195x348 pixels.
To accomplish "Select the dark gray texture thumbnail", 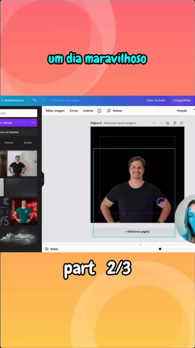I will (x=21, y=187).
